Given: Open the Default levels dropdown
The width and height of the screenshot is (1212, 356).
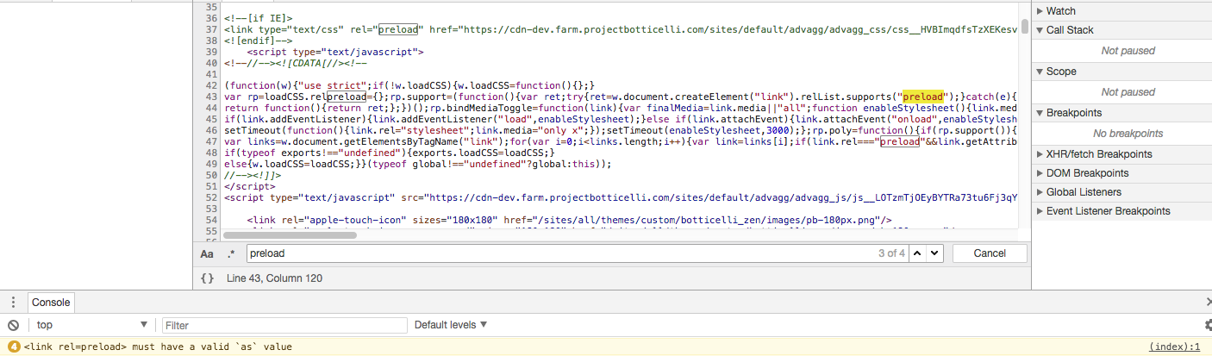Looking at the screenshot, I should (x=451, y=325).
